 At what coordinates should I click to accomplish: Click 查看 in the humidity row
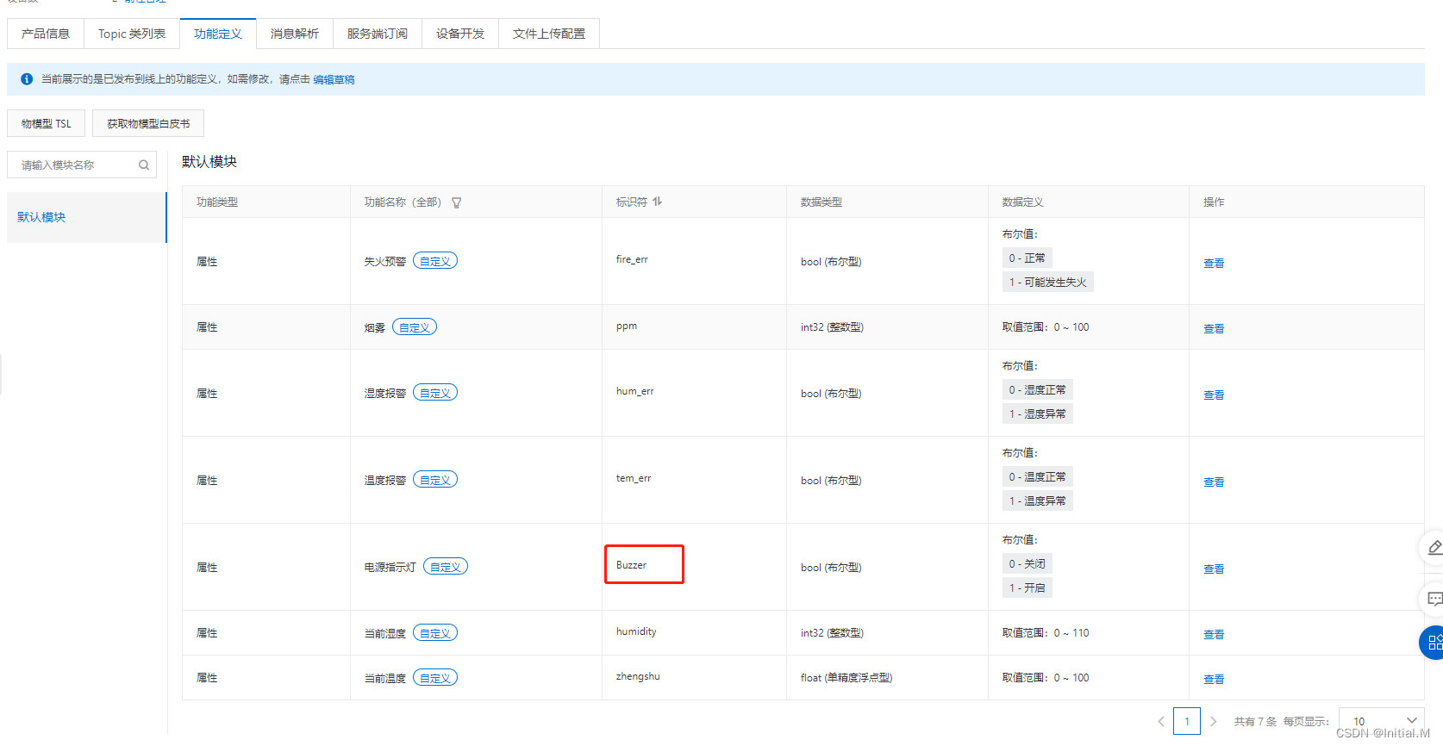pyautogui.click(x=1214, y=635)
